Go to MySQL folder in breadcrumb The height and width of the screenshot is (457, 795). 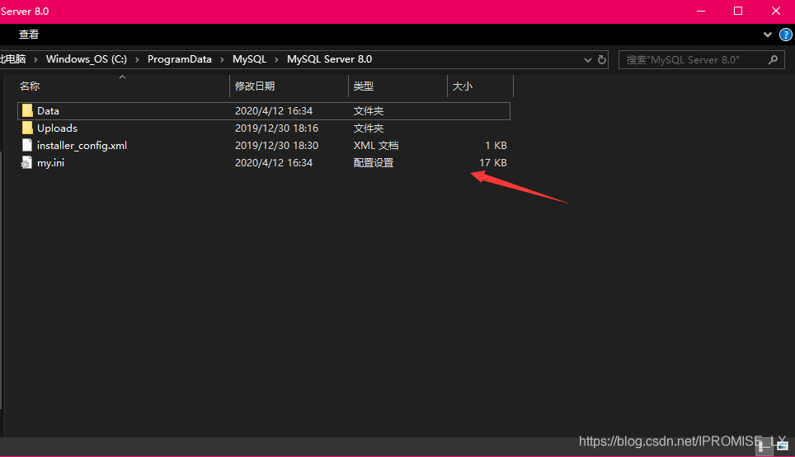click(x=249, y=59)
